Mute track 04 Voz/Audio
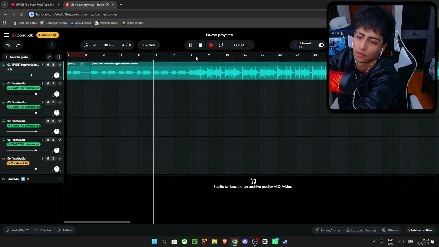Viewport: 439px width, 247px height. pos(48,121)
